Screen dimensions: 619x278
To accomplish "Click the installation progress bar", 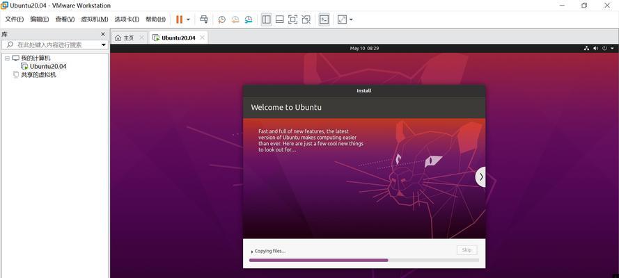I will click(x=364, y=261).
